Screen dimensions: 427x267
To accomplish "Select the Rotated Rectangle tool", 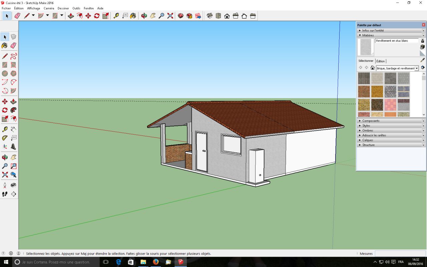I will [13, 65].
